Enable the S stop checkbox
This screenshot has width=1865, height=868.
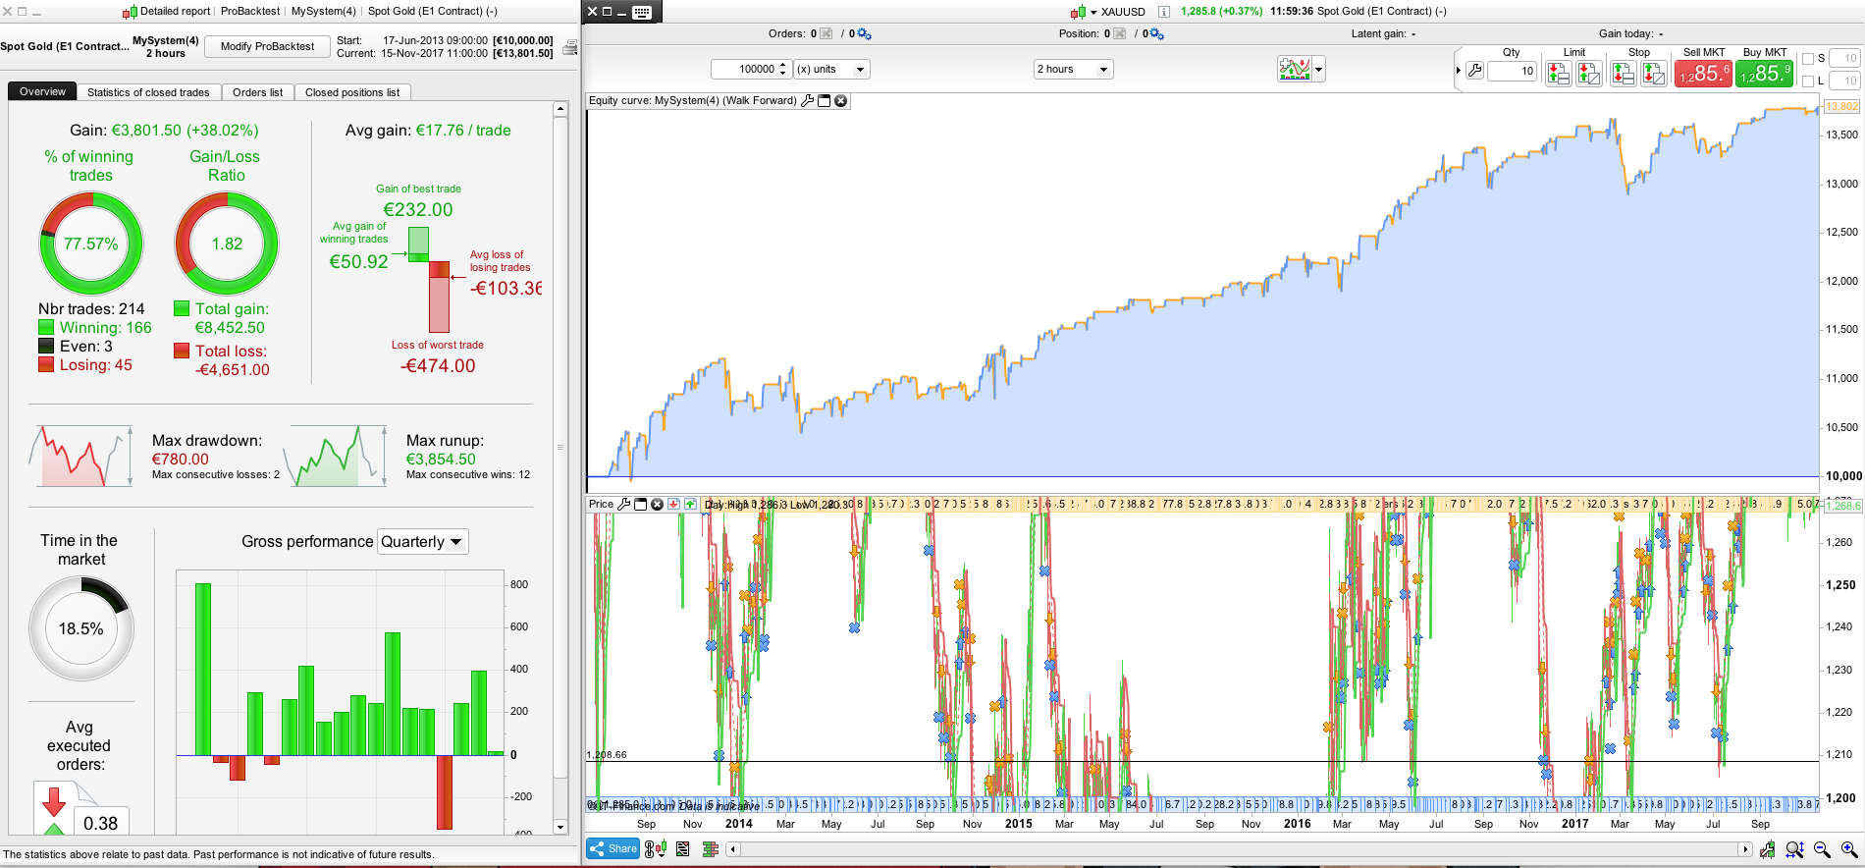[1808, 59]
